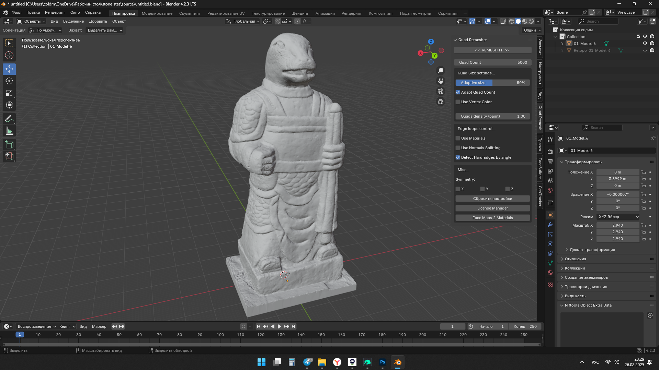Expand the 01_Model_6 outliner item
Screen dimensions: 659x370
pos(562,44)
